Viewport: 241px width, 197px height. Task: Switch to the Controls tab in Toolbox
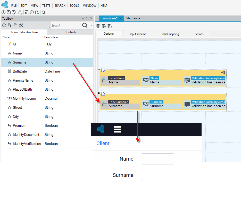[70, 32]
